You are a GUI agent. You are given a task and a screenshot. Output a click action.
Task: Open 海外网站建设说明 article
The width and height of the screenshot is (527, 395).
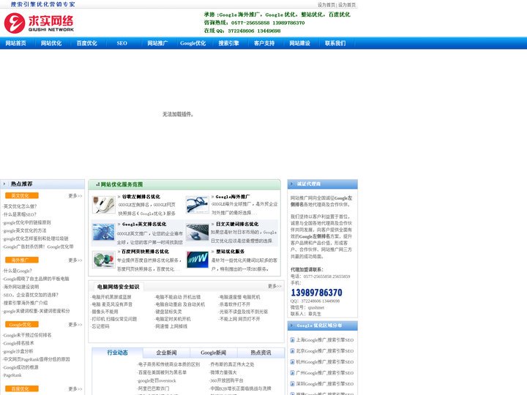click(20, 287)
